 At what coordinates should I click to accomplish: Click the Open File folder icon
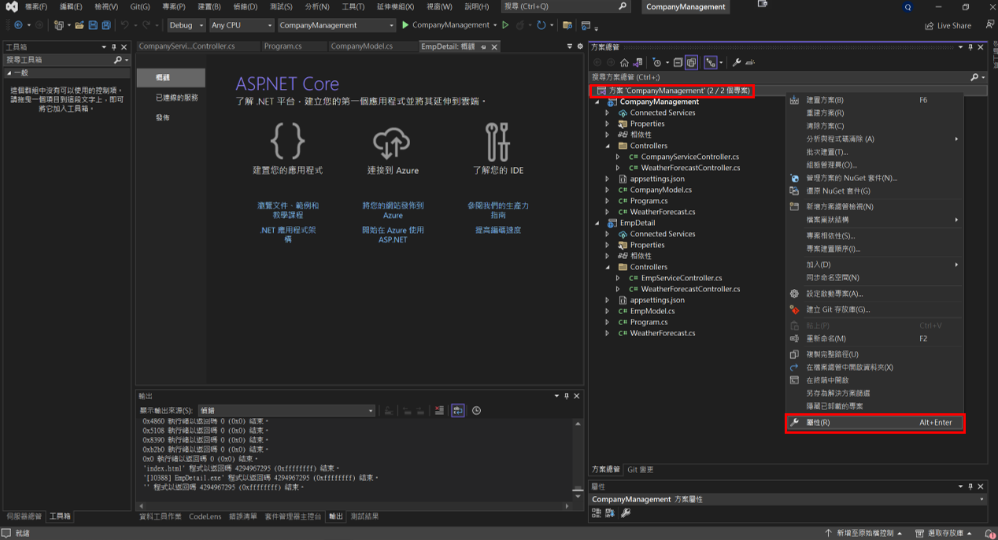pos(79,25)
